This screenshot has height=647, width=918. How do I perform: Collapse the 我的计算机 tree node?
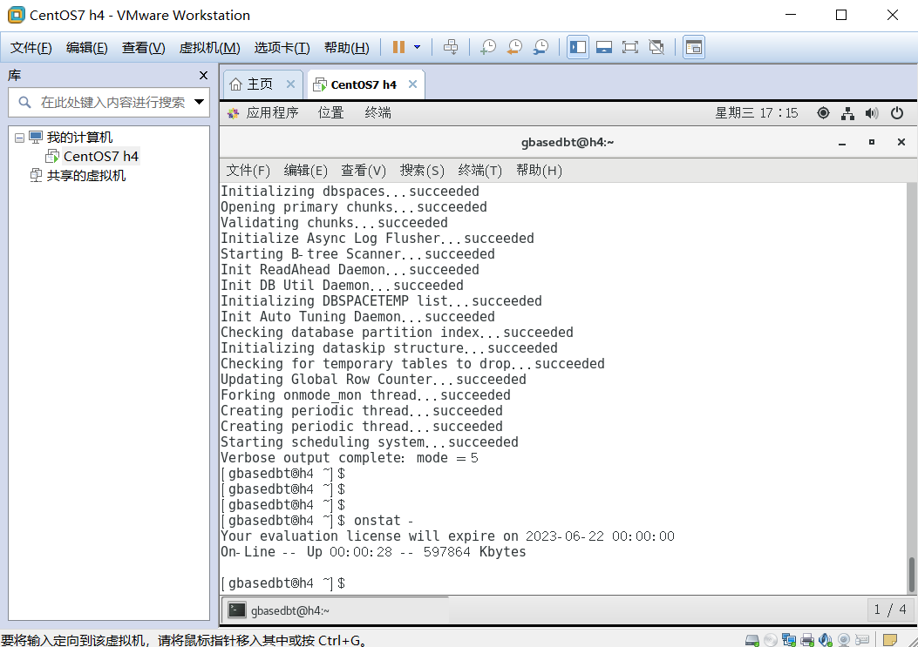[19, 138]
